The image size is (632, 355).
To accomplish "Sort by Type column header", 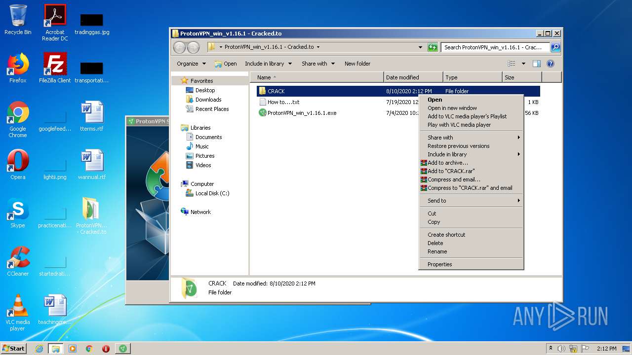I will coord(473,77).
